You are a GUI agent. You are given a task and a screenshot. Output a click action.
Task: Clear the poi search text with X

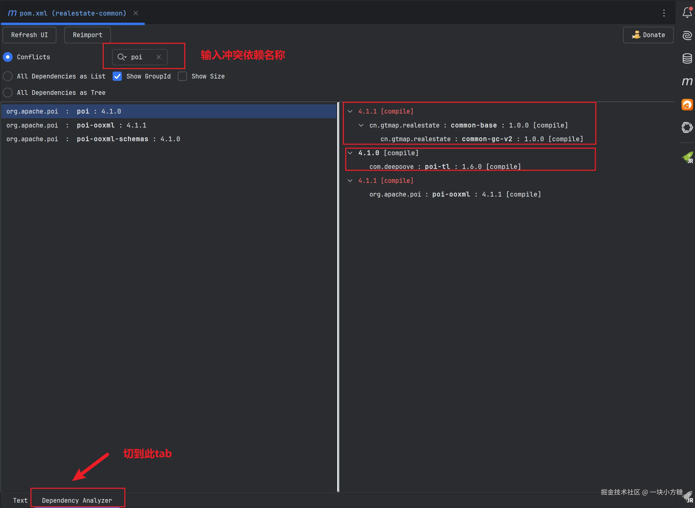pyautogui.click(x=159, y=57)
